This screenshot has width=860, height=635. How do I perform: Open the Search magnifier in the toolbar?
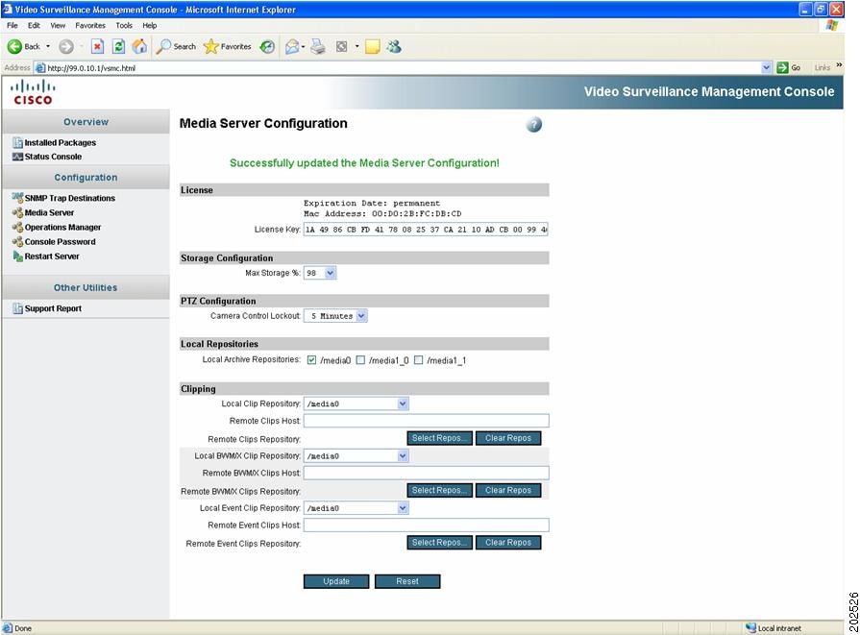pos(163,47)
